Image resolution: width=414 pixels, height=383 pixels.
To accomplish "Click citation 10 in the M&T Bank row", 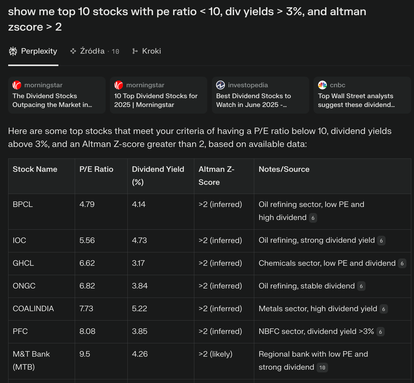I will [322, 368].
